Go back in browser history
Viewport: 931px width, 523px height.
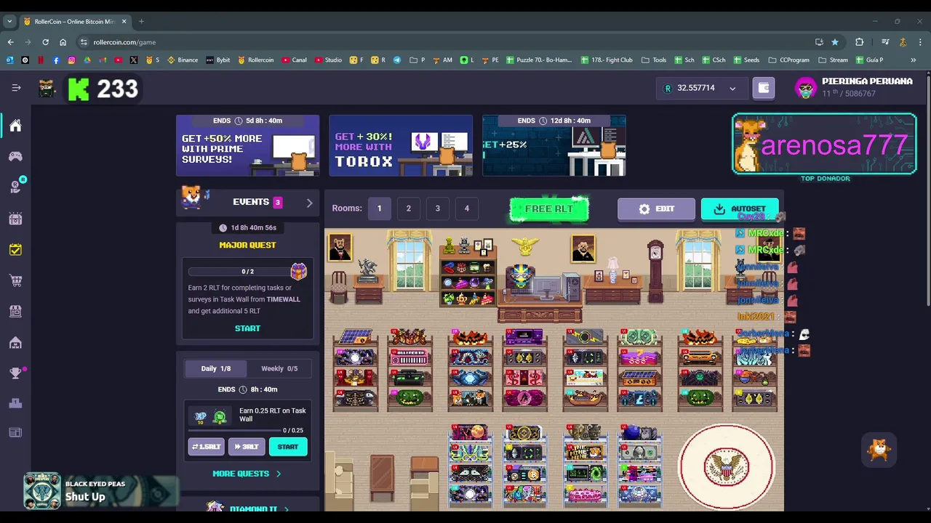[10, 42]
